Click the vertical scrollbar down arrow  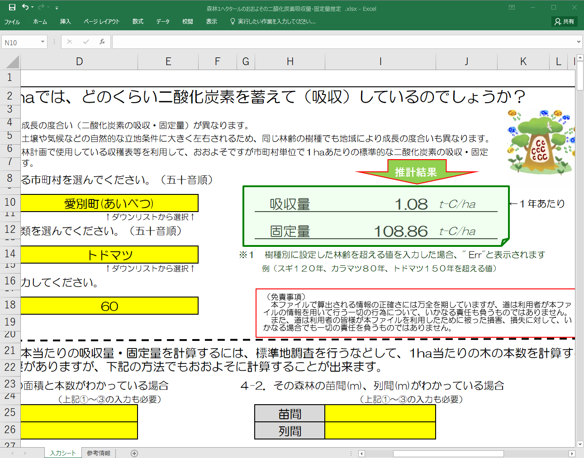pyautogui.click(x=580, y=444)
